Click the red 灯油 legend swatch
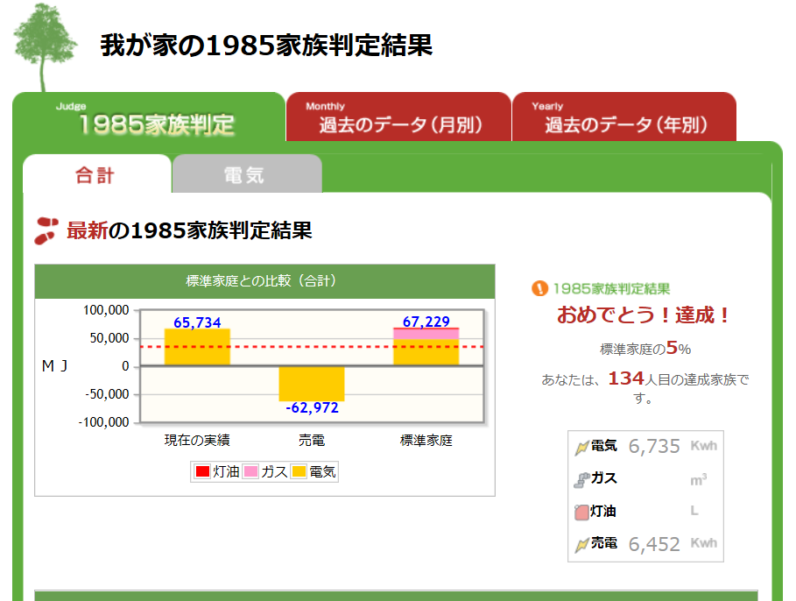Image resolution: width=796 pixels, height=601 pixels. click(x=202, y=471)
